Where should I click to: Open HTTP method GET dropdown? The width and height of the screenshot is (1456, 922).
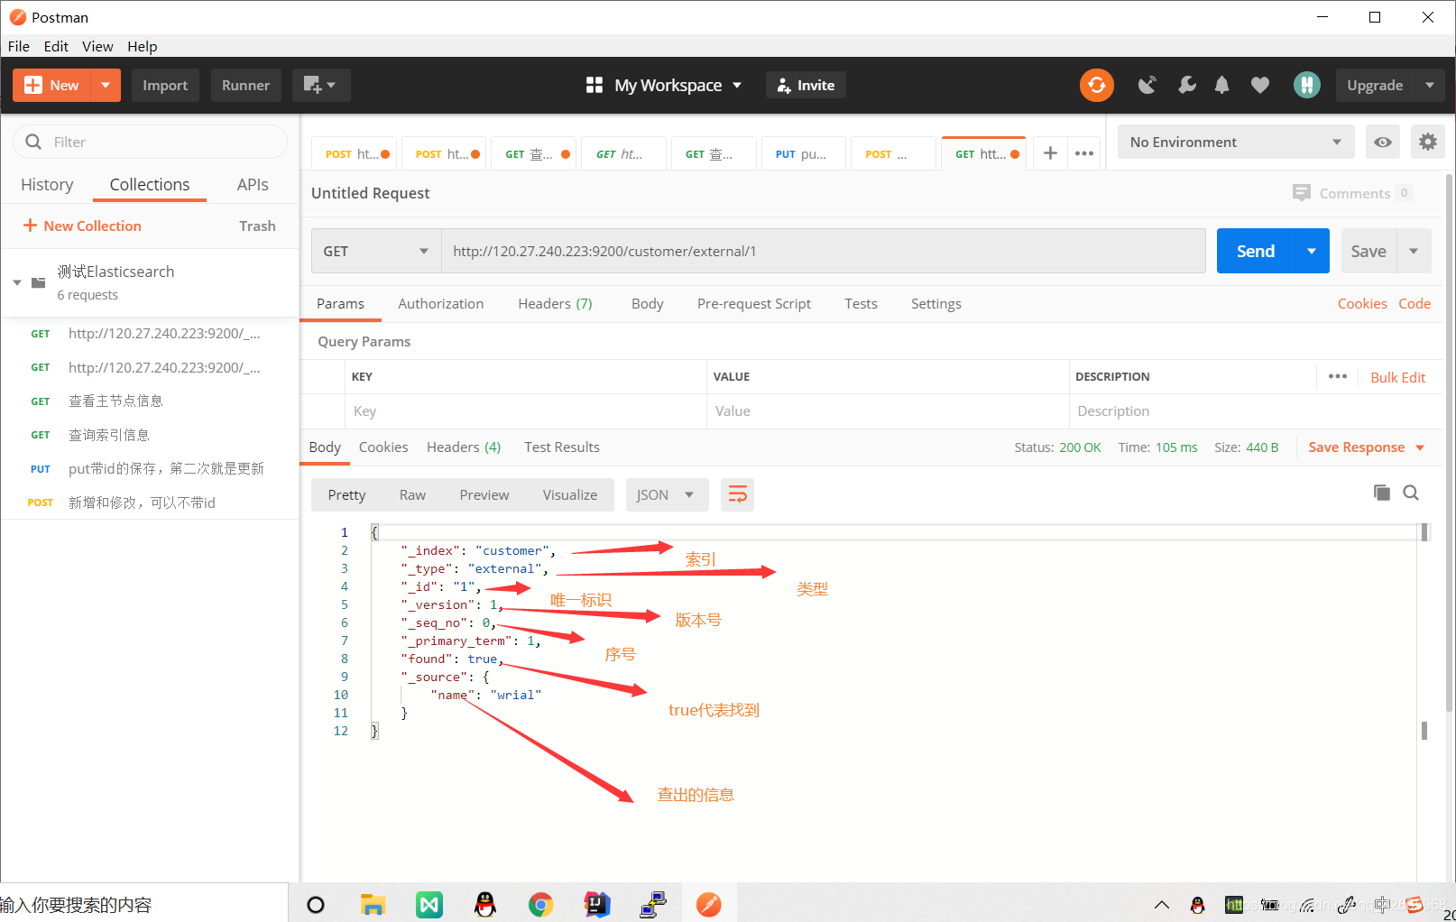click(376, 251)
